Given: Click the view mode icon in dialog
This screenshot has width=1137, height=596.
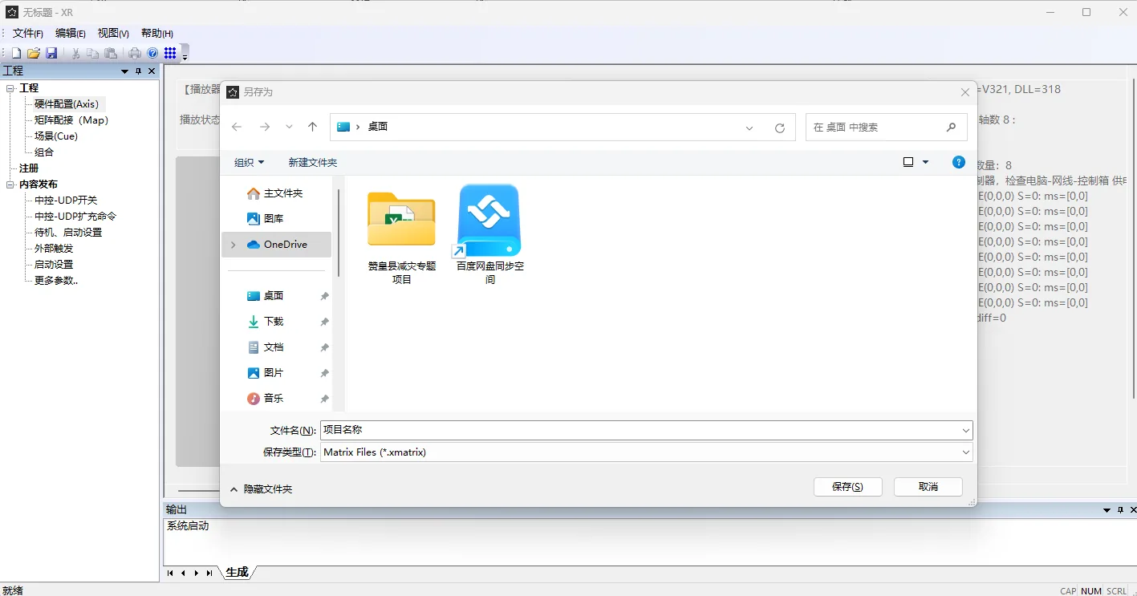Looking at the screenshot, I should point(908,162).
